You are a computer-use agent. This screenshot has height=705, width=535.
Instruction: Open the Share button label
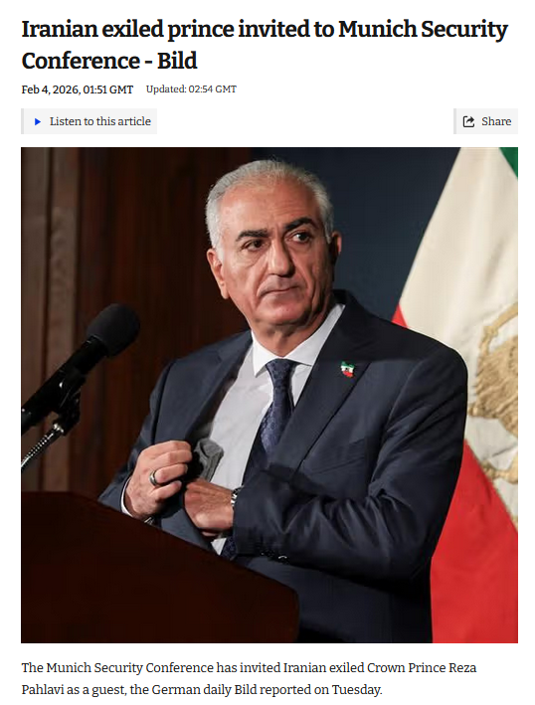pos(496,121)
